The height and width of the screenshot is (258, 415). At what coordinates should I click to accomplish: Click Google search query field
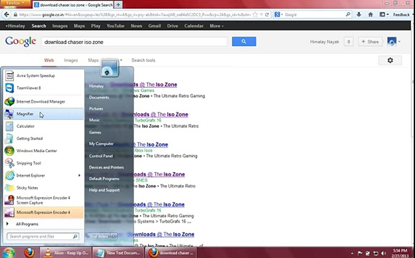click(x=134, y=42)
